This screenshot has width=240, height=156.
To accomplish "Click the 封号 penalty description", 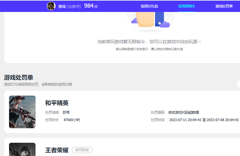I will 66,112.
